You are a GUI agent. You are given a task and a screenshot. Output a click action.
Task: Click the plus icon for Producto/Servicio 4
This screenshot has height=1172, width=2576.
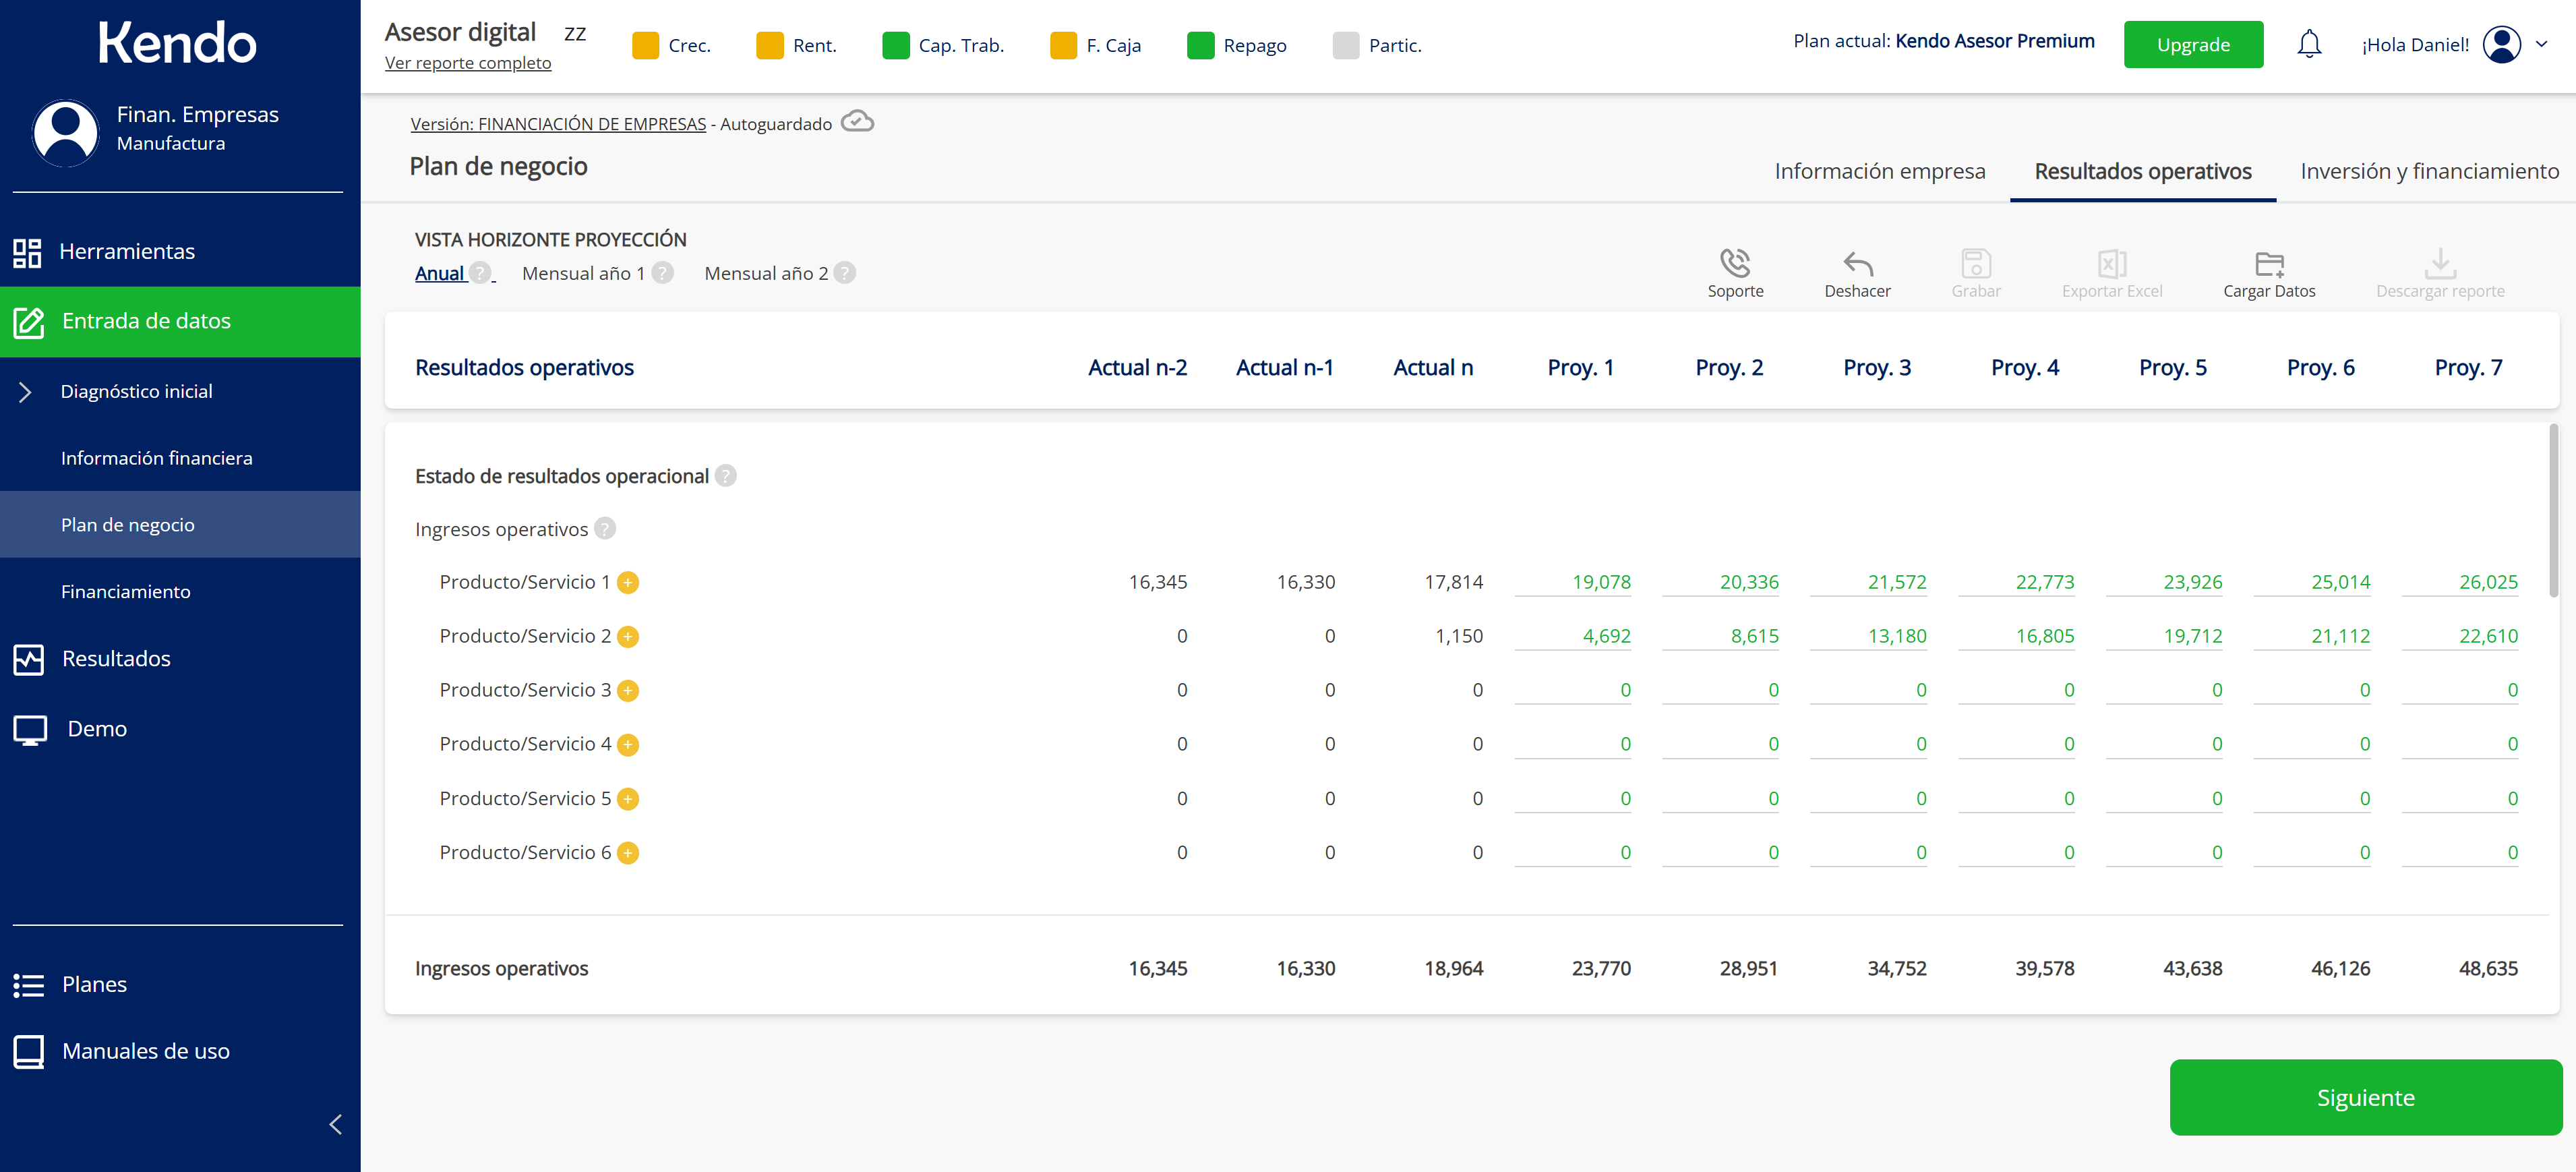(x=628, y=745)
